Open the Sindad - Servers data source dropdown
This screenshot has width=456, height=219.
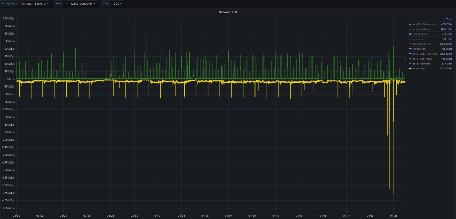[35, 4]
